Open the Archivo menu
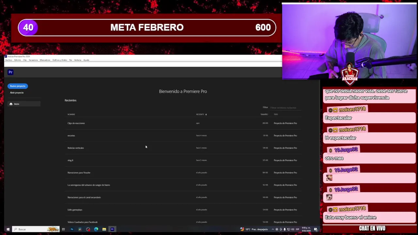This screenshot has width=418, height=235. (8, 60)
